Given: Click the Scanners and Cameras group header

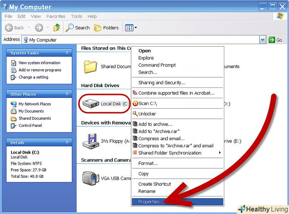Looking at the screenshot, I should (106, 160).
